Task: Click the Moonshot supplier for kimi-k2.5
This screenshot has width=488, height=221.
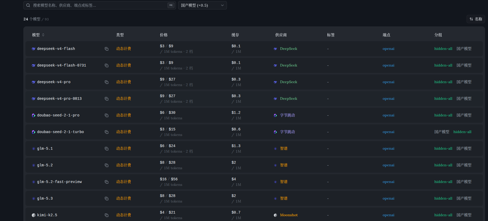Action: 289,215
